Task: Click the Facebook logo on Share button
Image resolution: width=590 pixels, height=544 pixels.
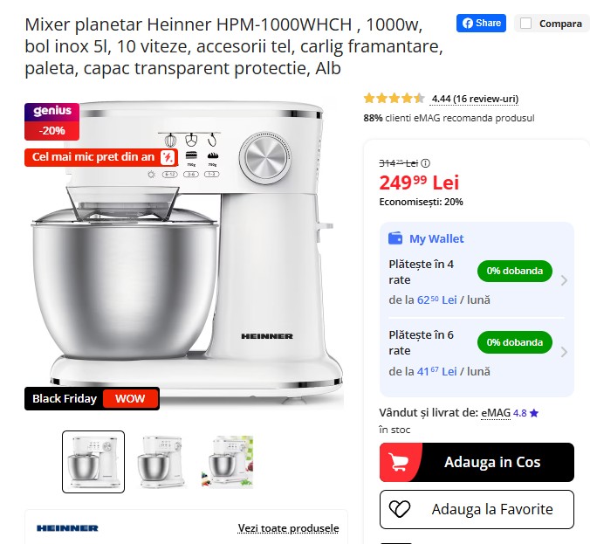Action: [467, 24]
